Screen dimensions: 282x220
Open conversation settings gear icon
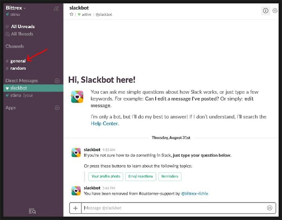pyautogui.click(x=275, y=11)
